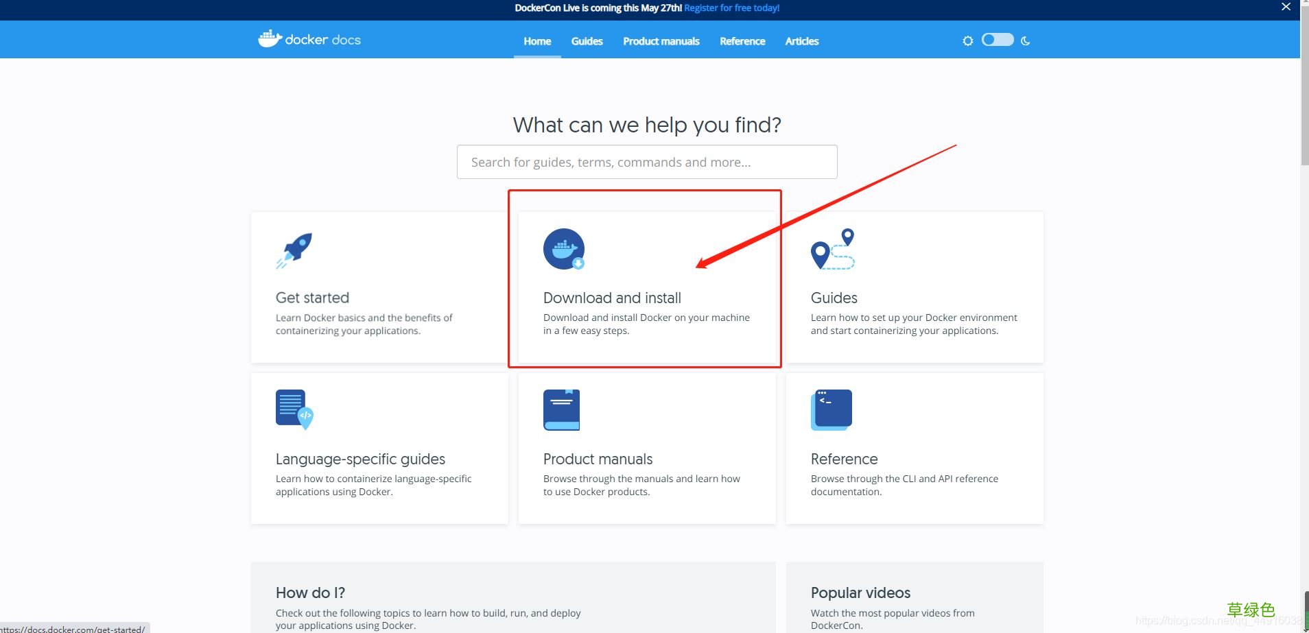Click text 'Learn Docker basics and the benefits of'
The height and width of the screenshot is (633, 1309).
(364, 318)
